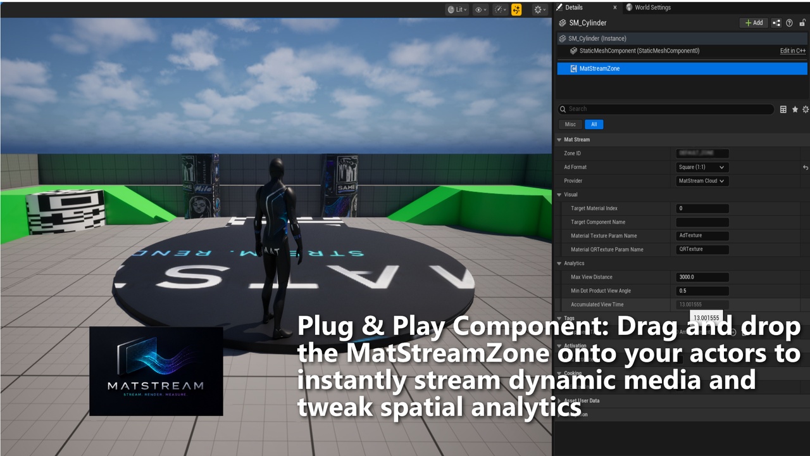The image size is (810, 456).
Task: Select the Misc filter button
Action: click(x=570, y=124)
